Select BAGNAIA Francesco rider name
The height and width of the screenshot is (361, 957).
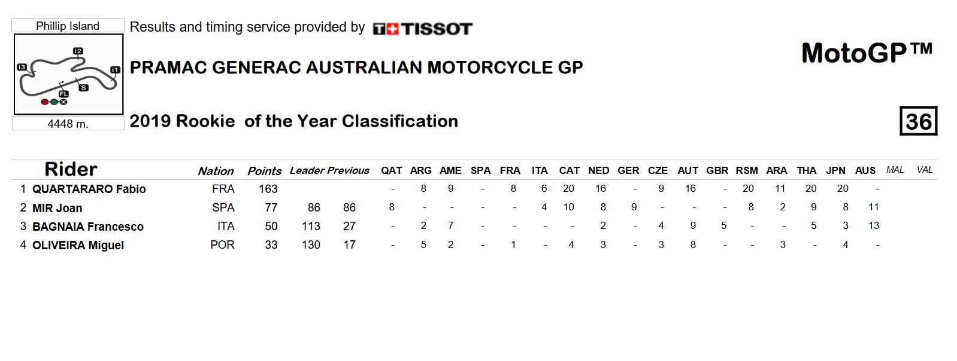click(88, 227)
